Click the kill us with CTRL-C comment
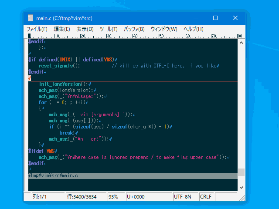This screenshot has width=279, height=209. 166,66
